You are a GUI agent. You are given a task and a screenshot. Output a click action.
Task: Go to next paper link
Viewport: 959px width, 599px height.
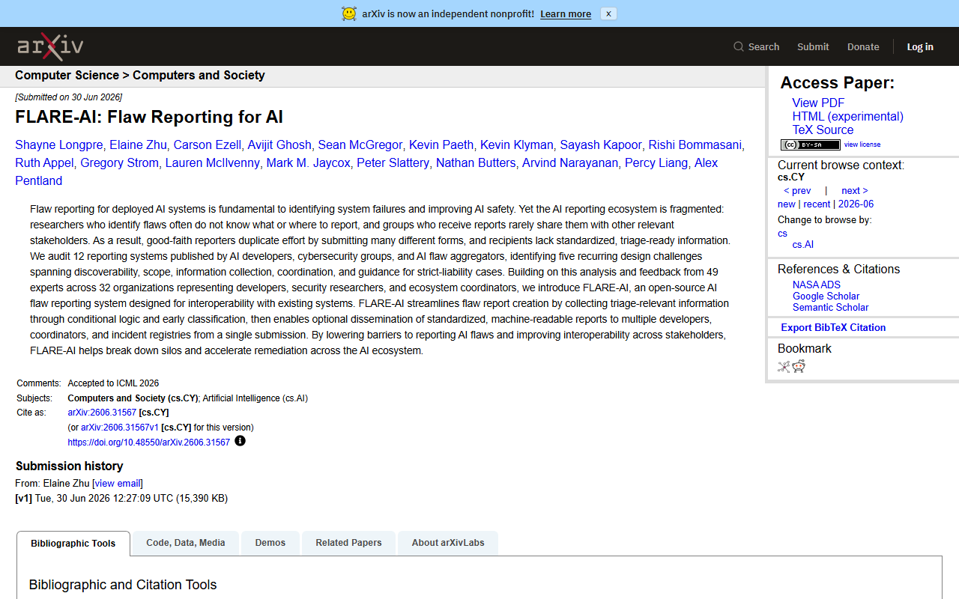[x=855, y=190]
